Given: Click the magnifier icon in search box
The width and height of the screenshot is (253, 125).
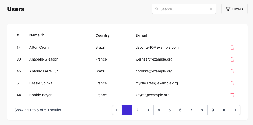Looking at the screenshot, I should click(157, 9).
